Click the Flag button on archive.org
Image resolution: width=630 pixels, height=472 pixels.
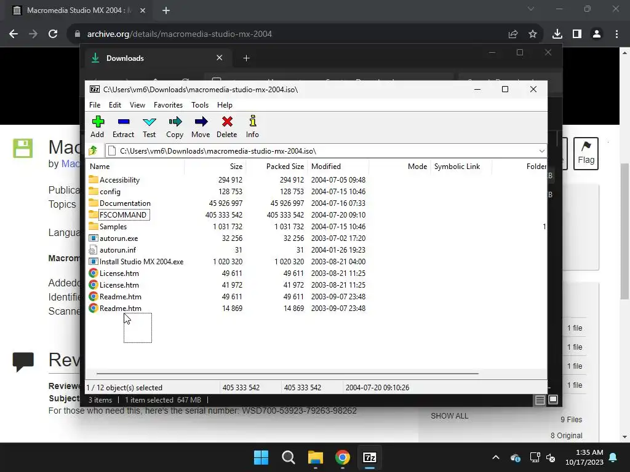point(586,154)
